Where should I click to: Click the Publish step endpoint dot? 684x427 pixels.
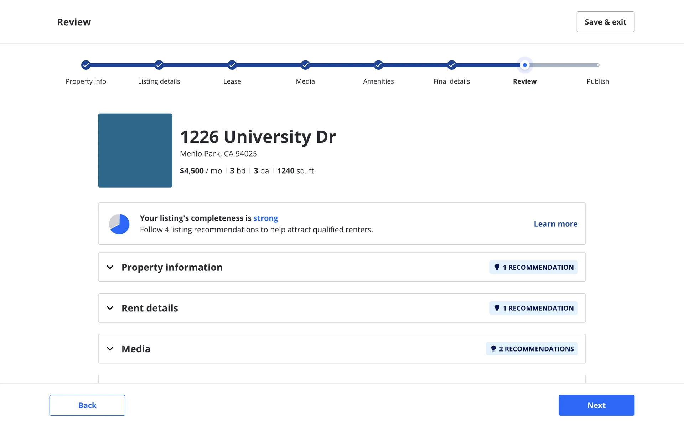598,65
